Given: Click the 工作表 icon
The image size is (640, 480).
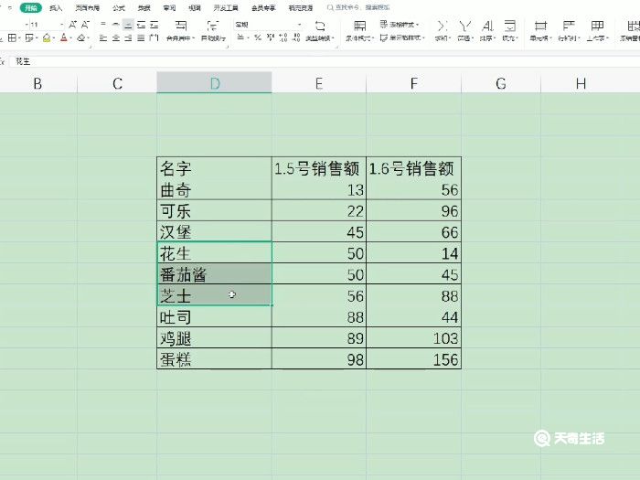Looking at the screenshot, I should [597, 27].
